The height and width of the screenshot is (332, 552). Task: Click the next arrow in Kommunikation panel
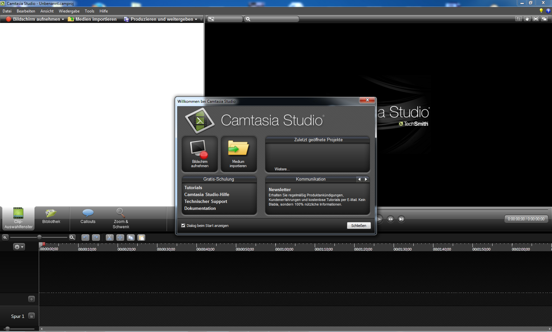pyautogui.click(x=366, y=179)
